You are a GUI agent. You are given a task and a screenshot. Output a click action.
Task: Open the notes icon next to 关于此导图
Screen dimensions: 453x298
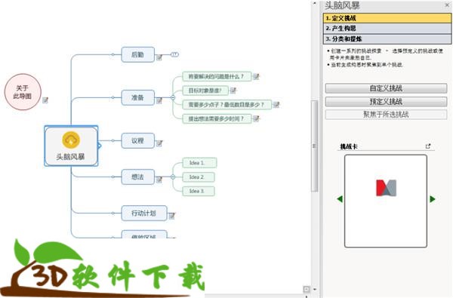(45, 100)
